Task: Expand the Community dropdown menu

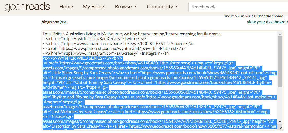Action: point(162,7)
